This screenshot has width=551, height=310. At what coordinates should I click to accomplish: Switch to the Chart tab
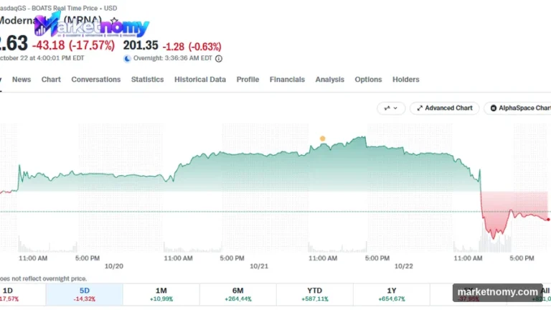tap(51, 80)
